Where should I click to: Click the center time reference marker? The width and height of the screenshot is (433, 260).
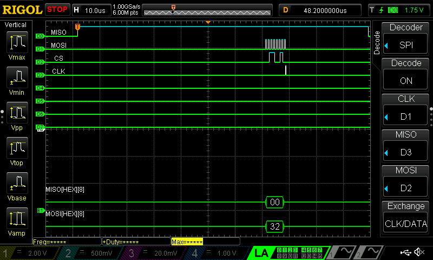[208, 22]
